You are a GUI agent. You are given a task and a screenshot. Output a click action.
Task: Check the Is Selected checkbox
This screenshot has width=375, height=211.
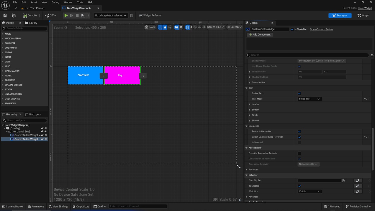click(299, 142)
